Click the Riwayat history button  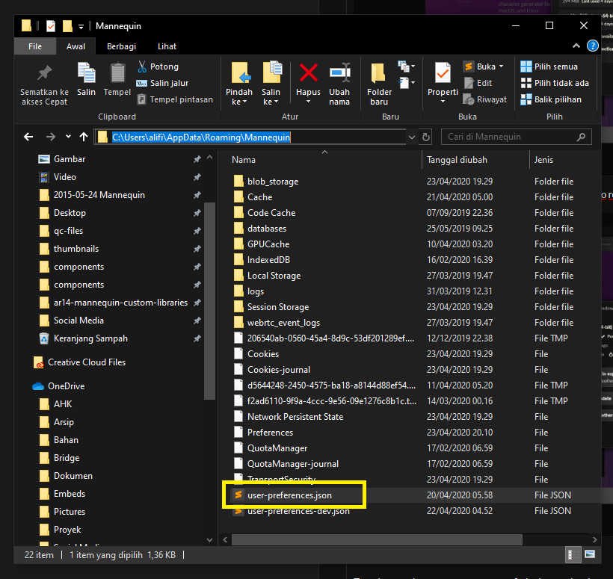(484, 99)
